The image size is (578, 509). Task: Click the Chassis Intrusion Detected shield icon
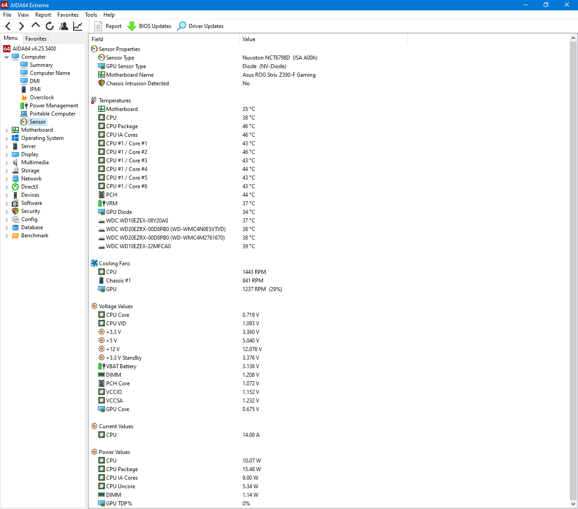coord(102,83)
